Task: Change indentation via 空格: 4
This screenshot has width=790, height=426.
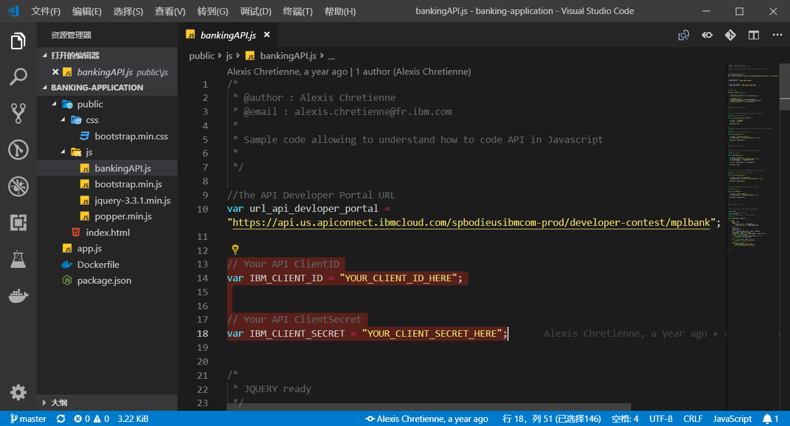Action: coord(625,419)
